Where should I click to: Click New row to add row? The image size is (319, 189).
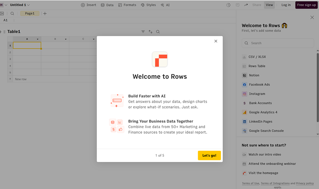(21, 79)
